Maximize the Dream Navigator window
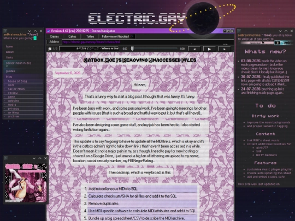The image size is (295, 221). pyautogui.click(x=228, y=31)
